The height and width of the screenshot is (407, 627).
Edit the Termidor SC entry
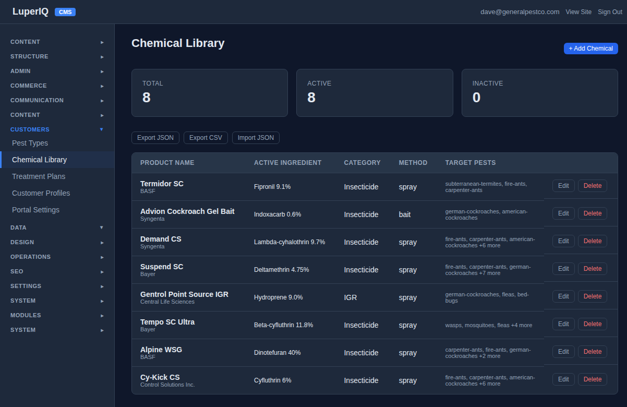point(563,185)
